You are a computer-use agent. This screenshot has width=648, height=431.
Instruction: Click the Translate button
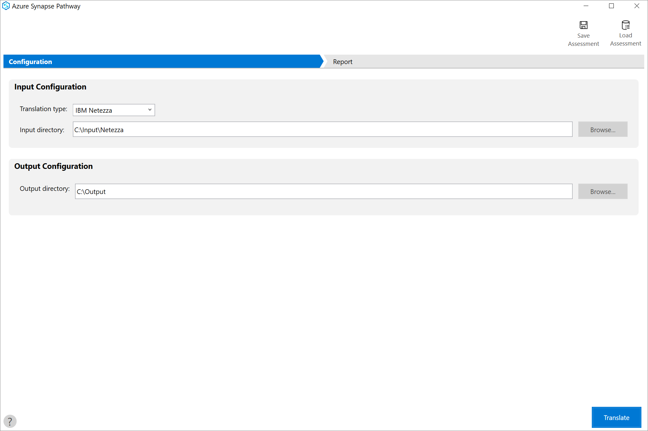[616, 416]
